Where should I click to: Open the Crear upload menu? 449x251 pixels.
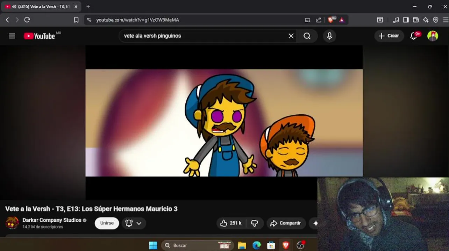pyautogui.click(x=389, y=36)
